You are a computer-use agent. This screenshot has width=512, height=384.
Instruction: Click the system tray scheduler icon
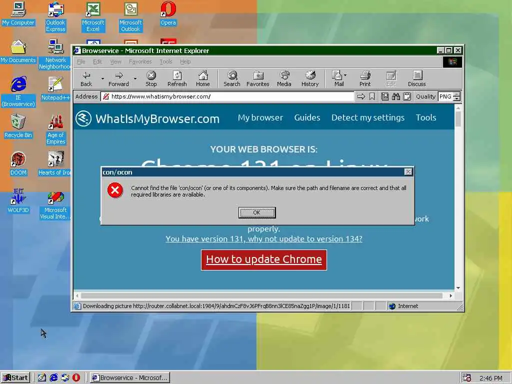click(x=467, y=378)
